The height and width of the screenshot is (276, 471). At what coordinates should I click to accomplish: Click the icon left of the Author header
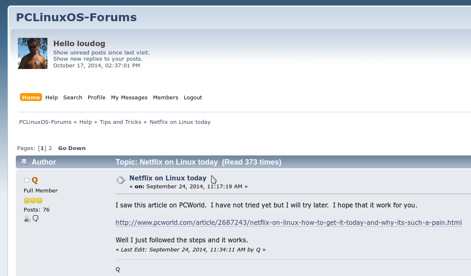point(24,162)
